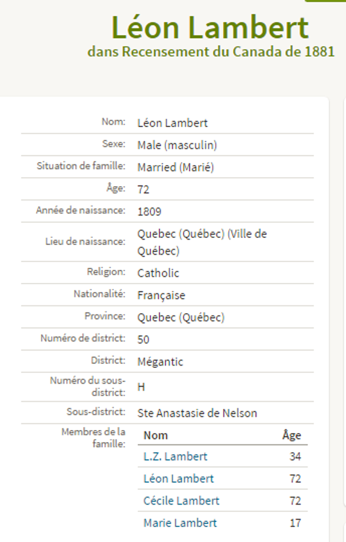
Task: Select the Ste Anastasie de Nelson value
Action: coord(197,413)
